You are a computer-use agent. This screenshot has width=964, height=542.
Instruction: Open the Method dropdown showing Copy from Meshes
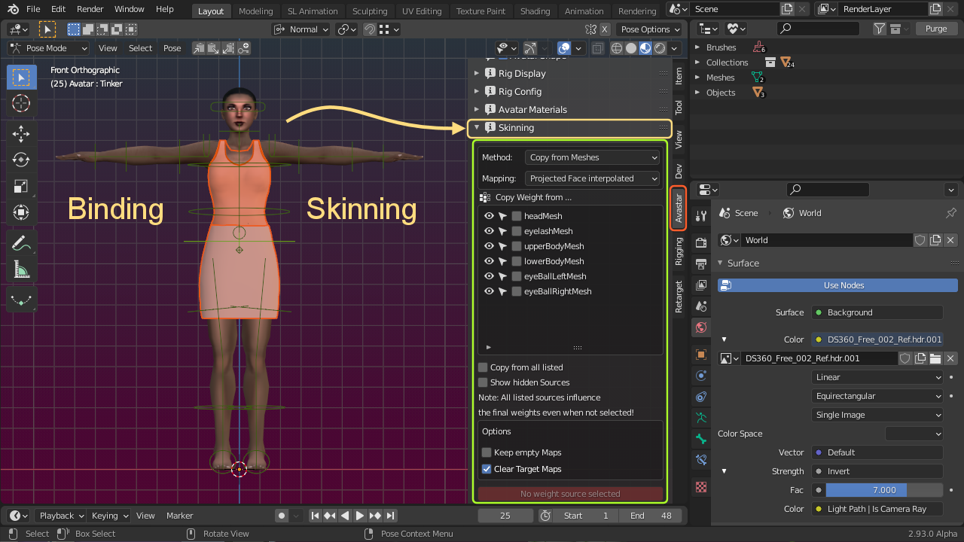pyautogui.click(x=592, y=157)
